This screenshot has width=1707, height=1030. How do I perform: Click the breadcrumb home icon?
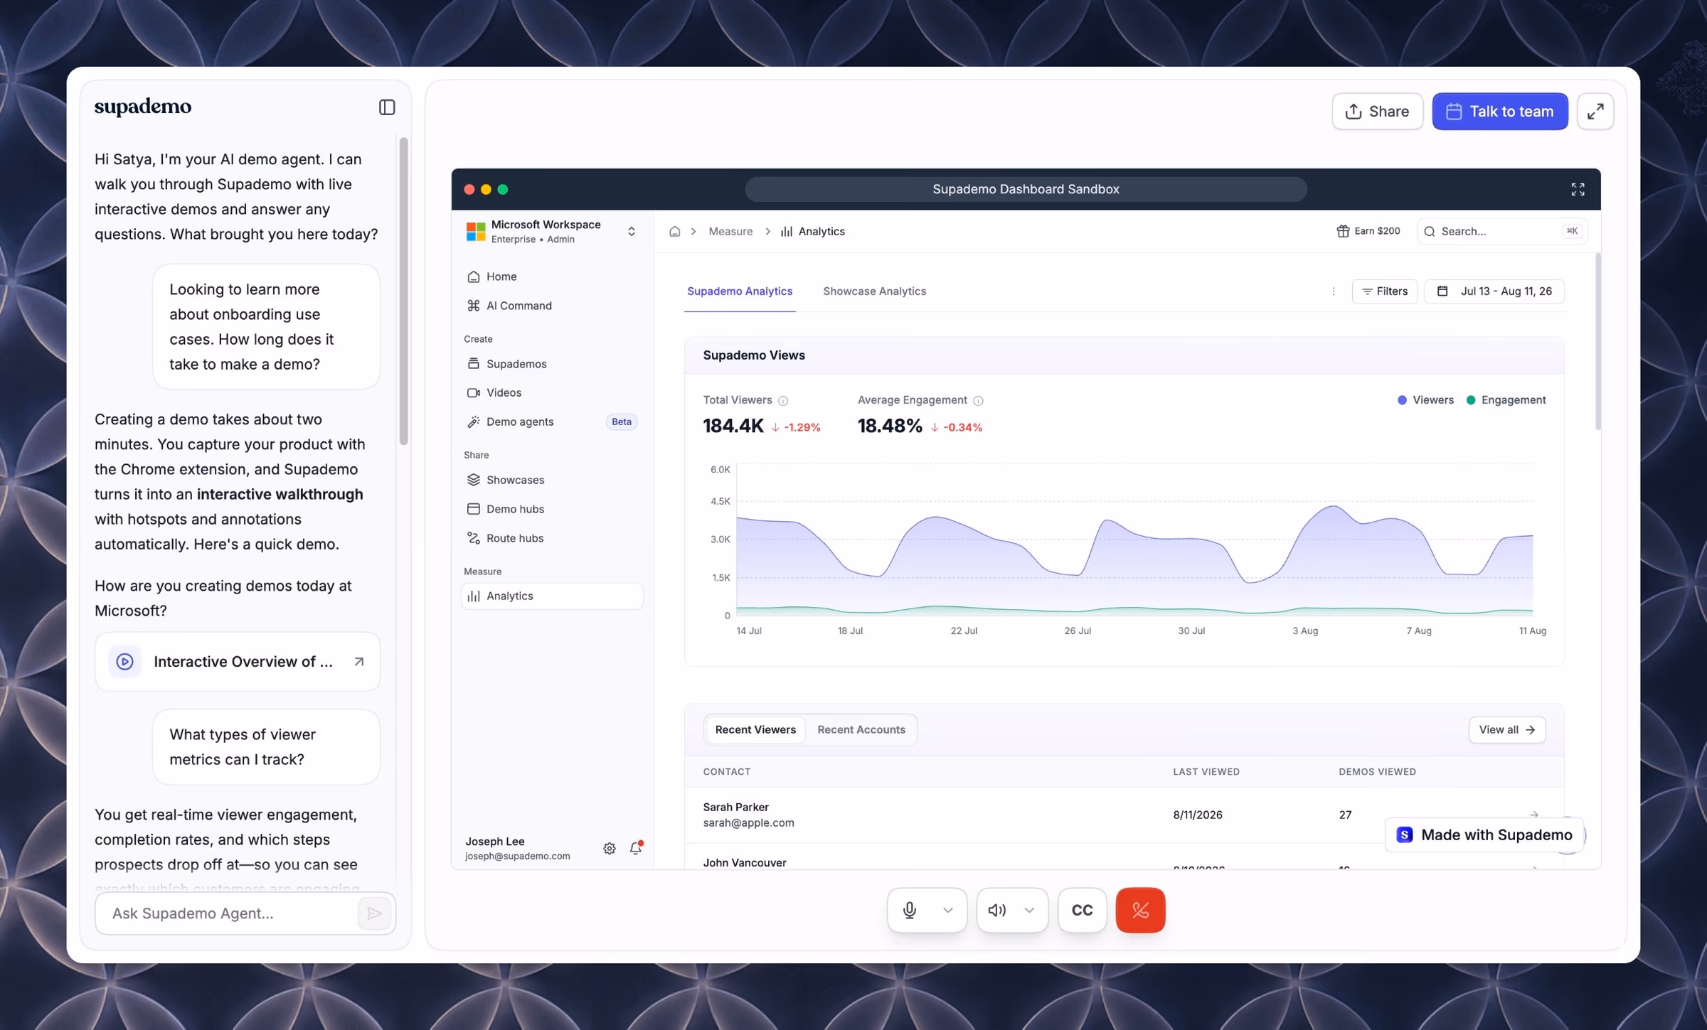tap(675, 232)
